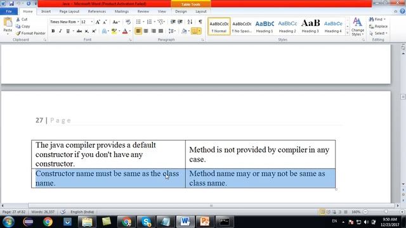The height and width of the screenshot is (228, 406).
Task: Switch to the References tab
Action: pos(97,11)
